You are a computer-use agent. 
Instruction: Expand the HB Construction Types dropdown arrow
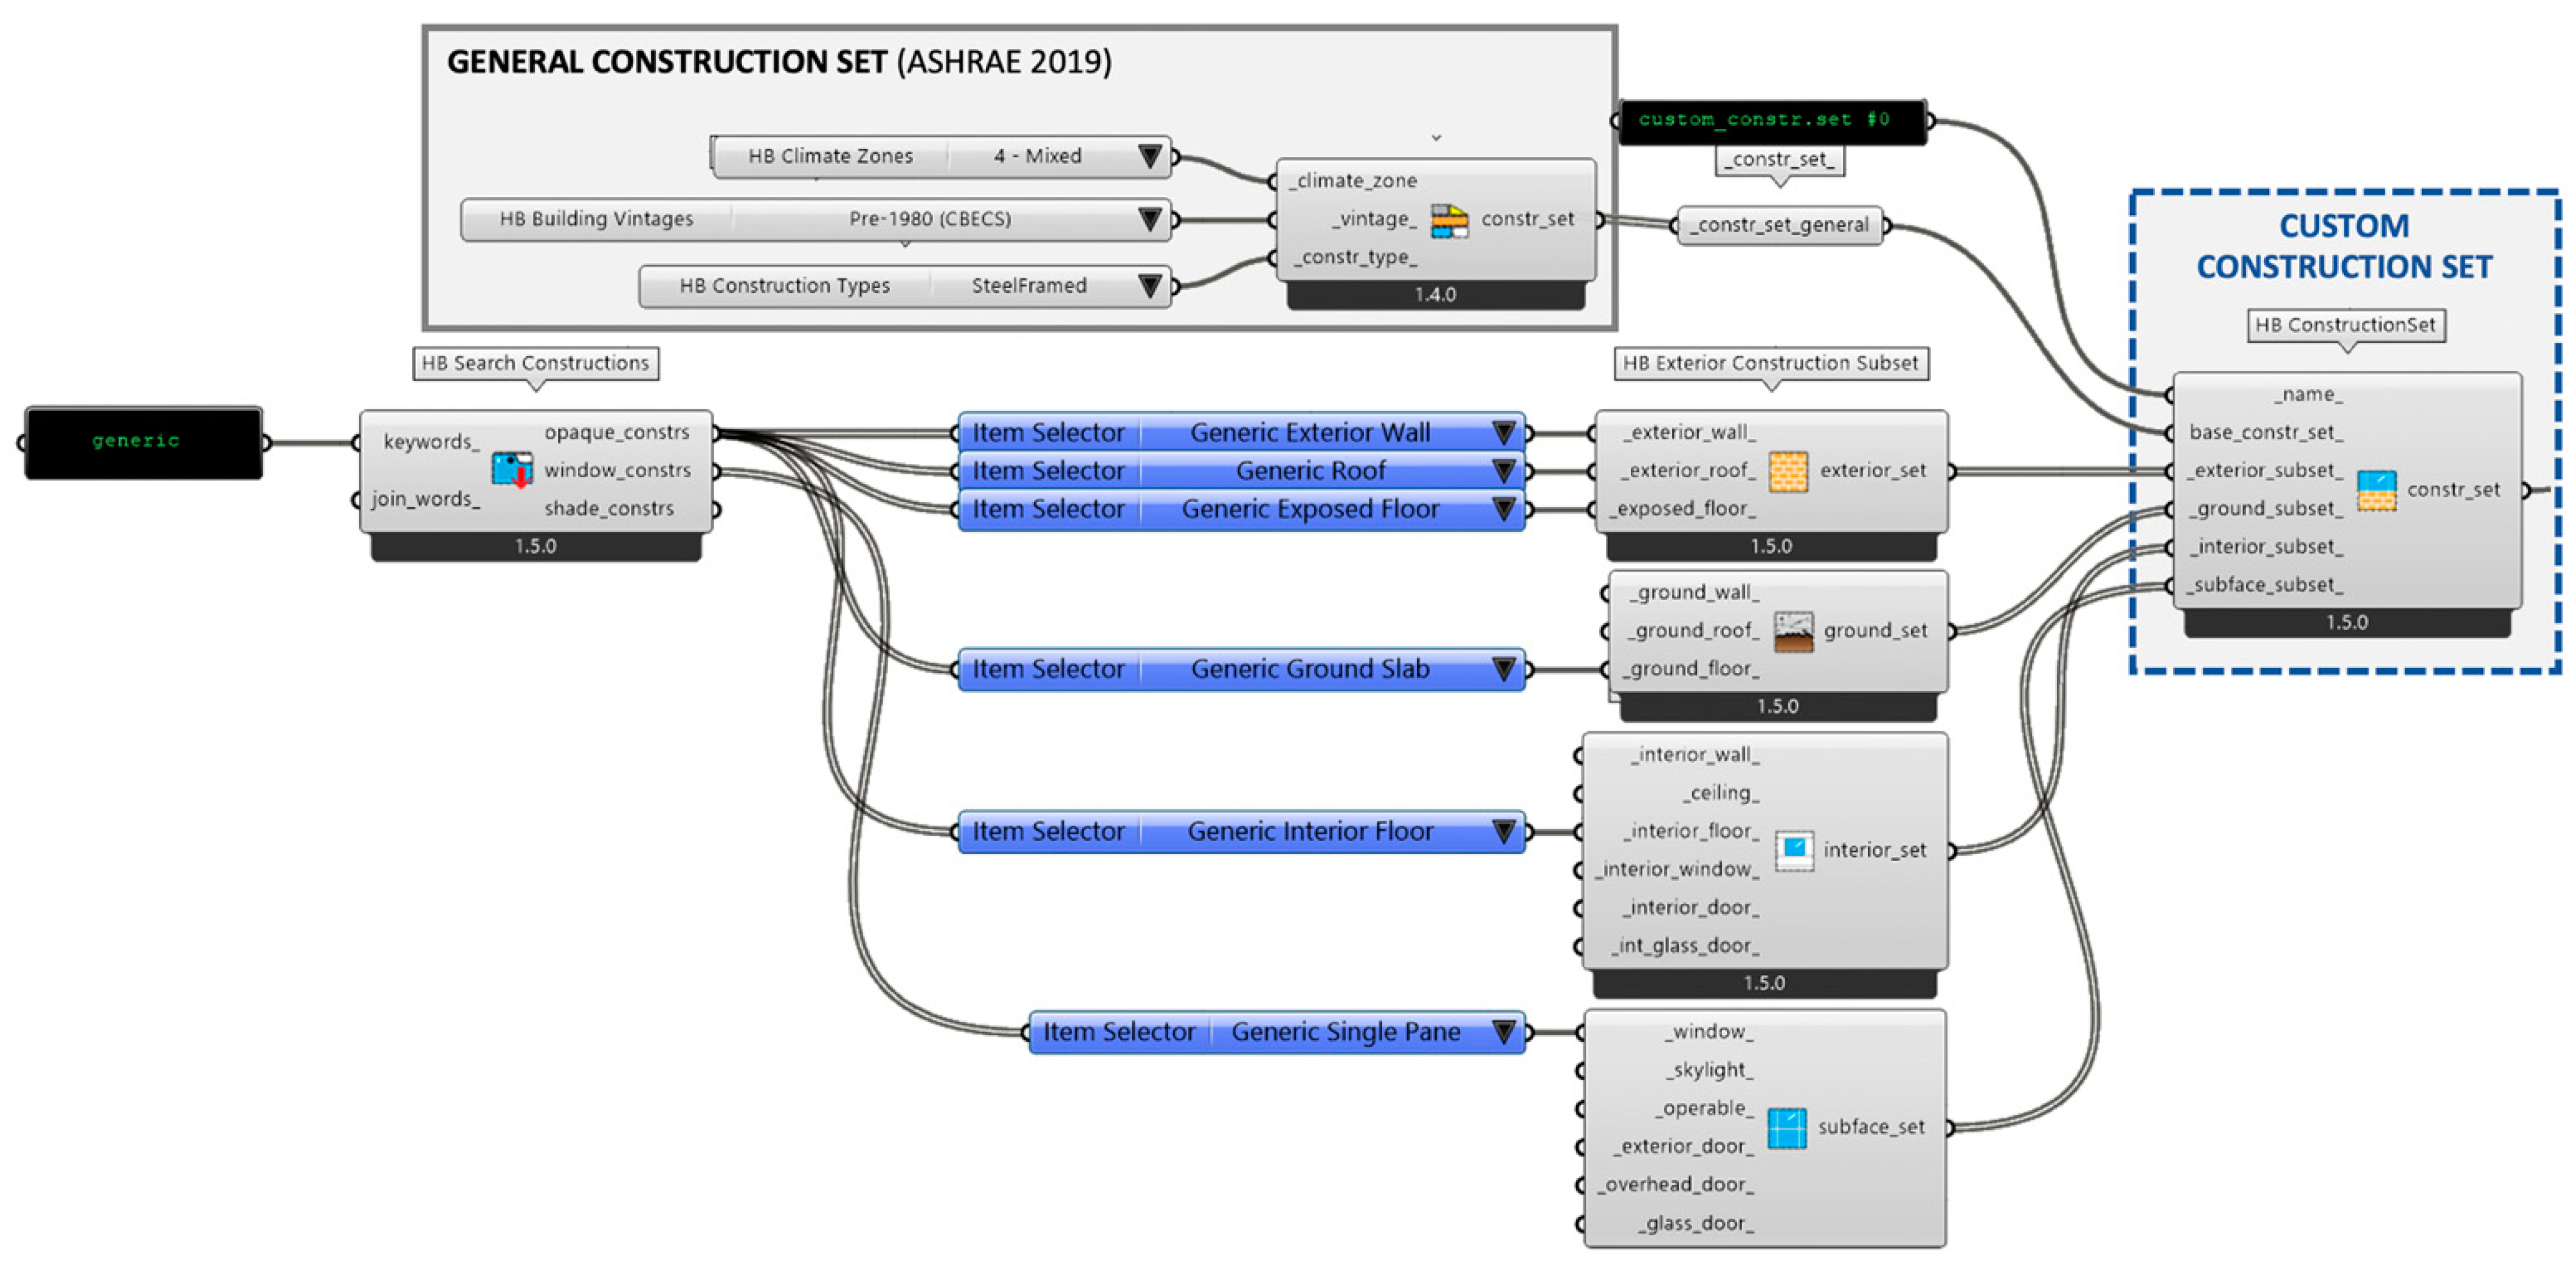[1150, 286]
